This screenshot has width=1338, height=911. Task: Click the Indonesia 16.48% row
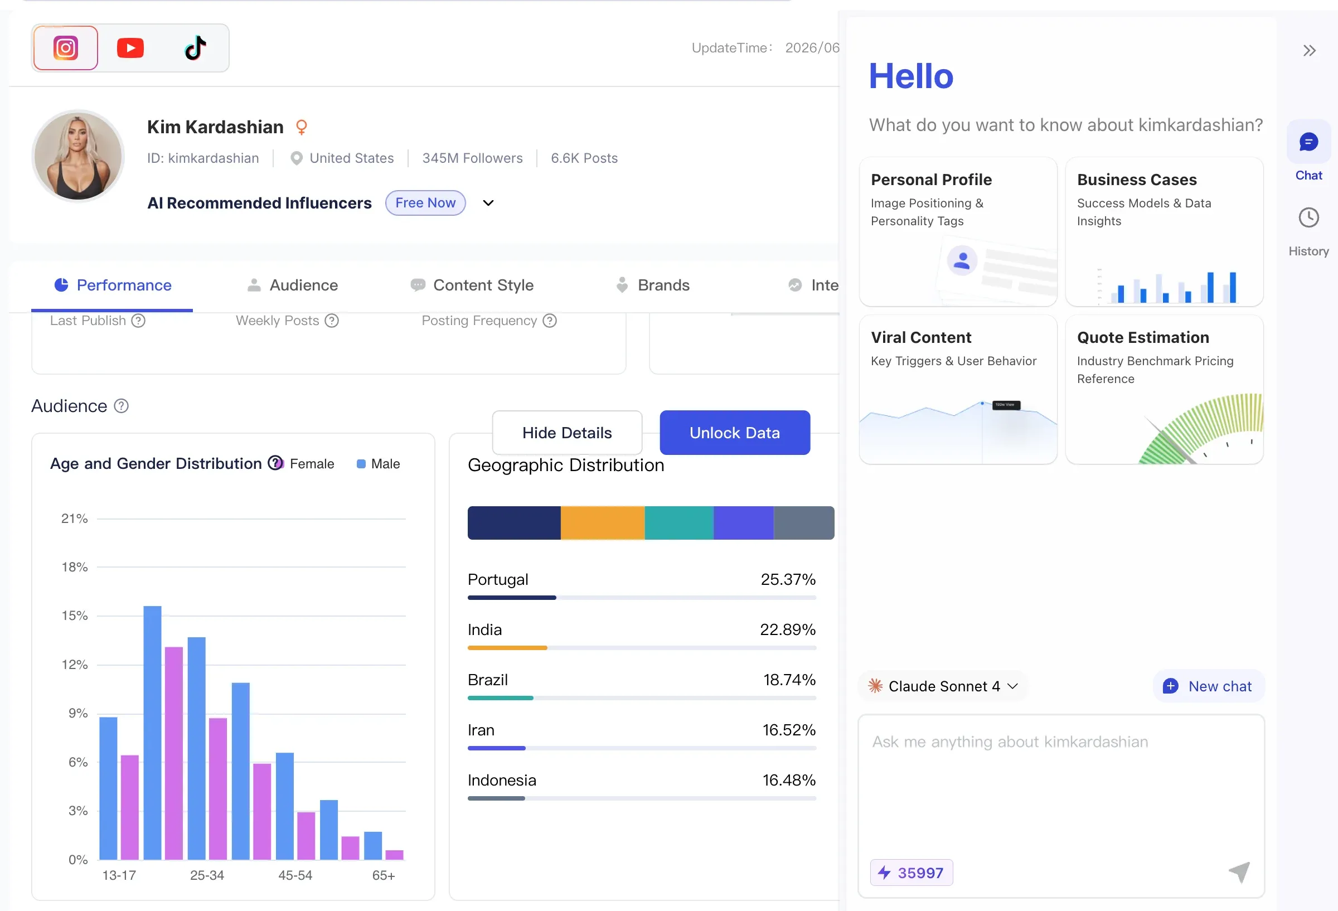click(x=642, y=785)
